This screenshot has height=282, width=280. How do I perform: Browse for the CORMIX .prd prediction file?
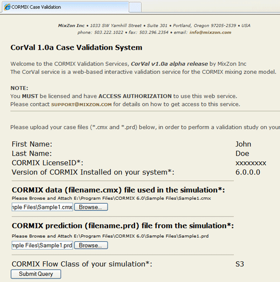pyautogui.click(x=91, y=245)
